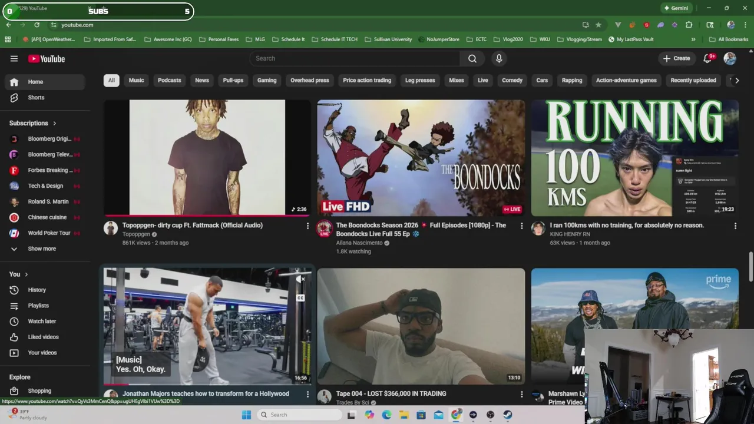Open History in sidebar
Viewport: 754px width, 424px height.
pos(45,290)
